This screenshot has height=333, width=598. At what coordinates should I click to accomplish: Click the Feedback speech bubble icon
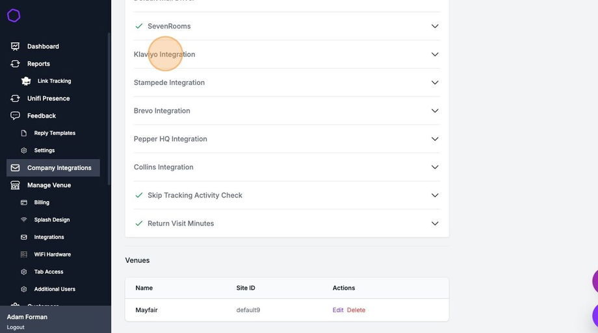tap(15, 116)
